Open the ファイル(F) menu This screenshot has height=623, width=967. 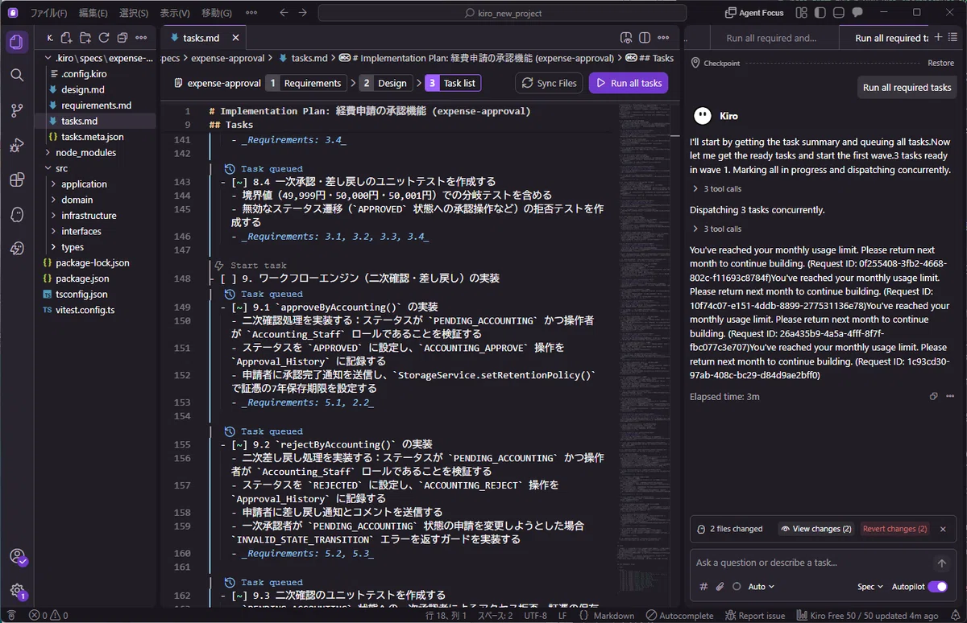[x=48, y=13]
